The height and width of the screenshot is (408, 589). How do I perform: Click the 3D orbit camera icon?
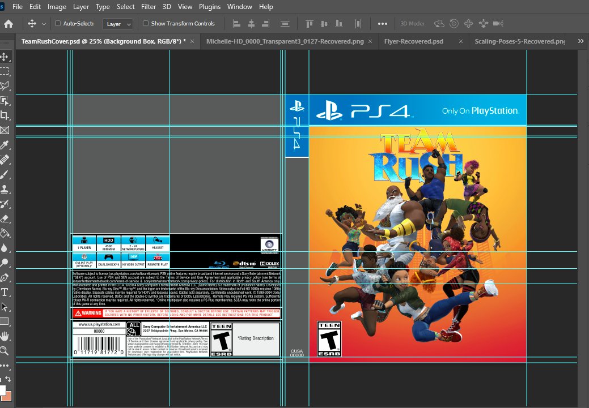point(439,24)
